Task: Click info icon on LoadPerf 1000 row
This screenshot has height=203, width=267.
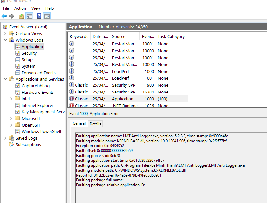Action: pyautogui.click(x=72, y=71)
